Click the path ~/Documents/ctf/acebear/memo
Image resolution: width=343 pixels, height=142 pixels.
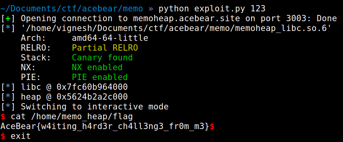[71, 9]
